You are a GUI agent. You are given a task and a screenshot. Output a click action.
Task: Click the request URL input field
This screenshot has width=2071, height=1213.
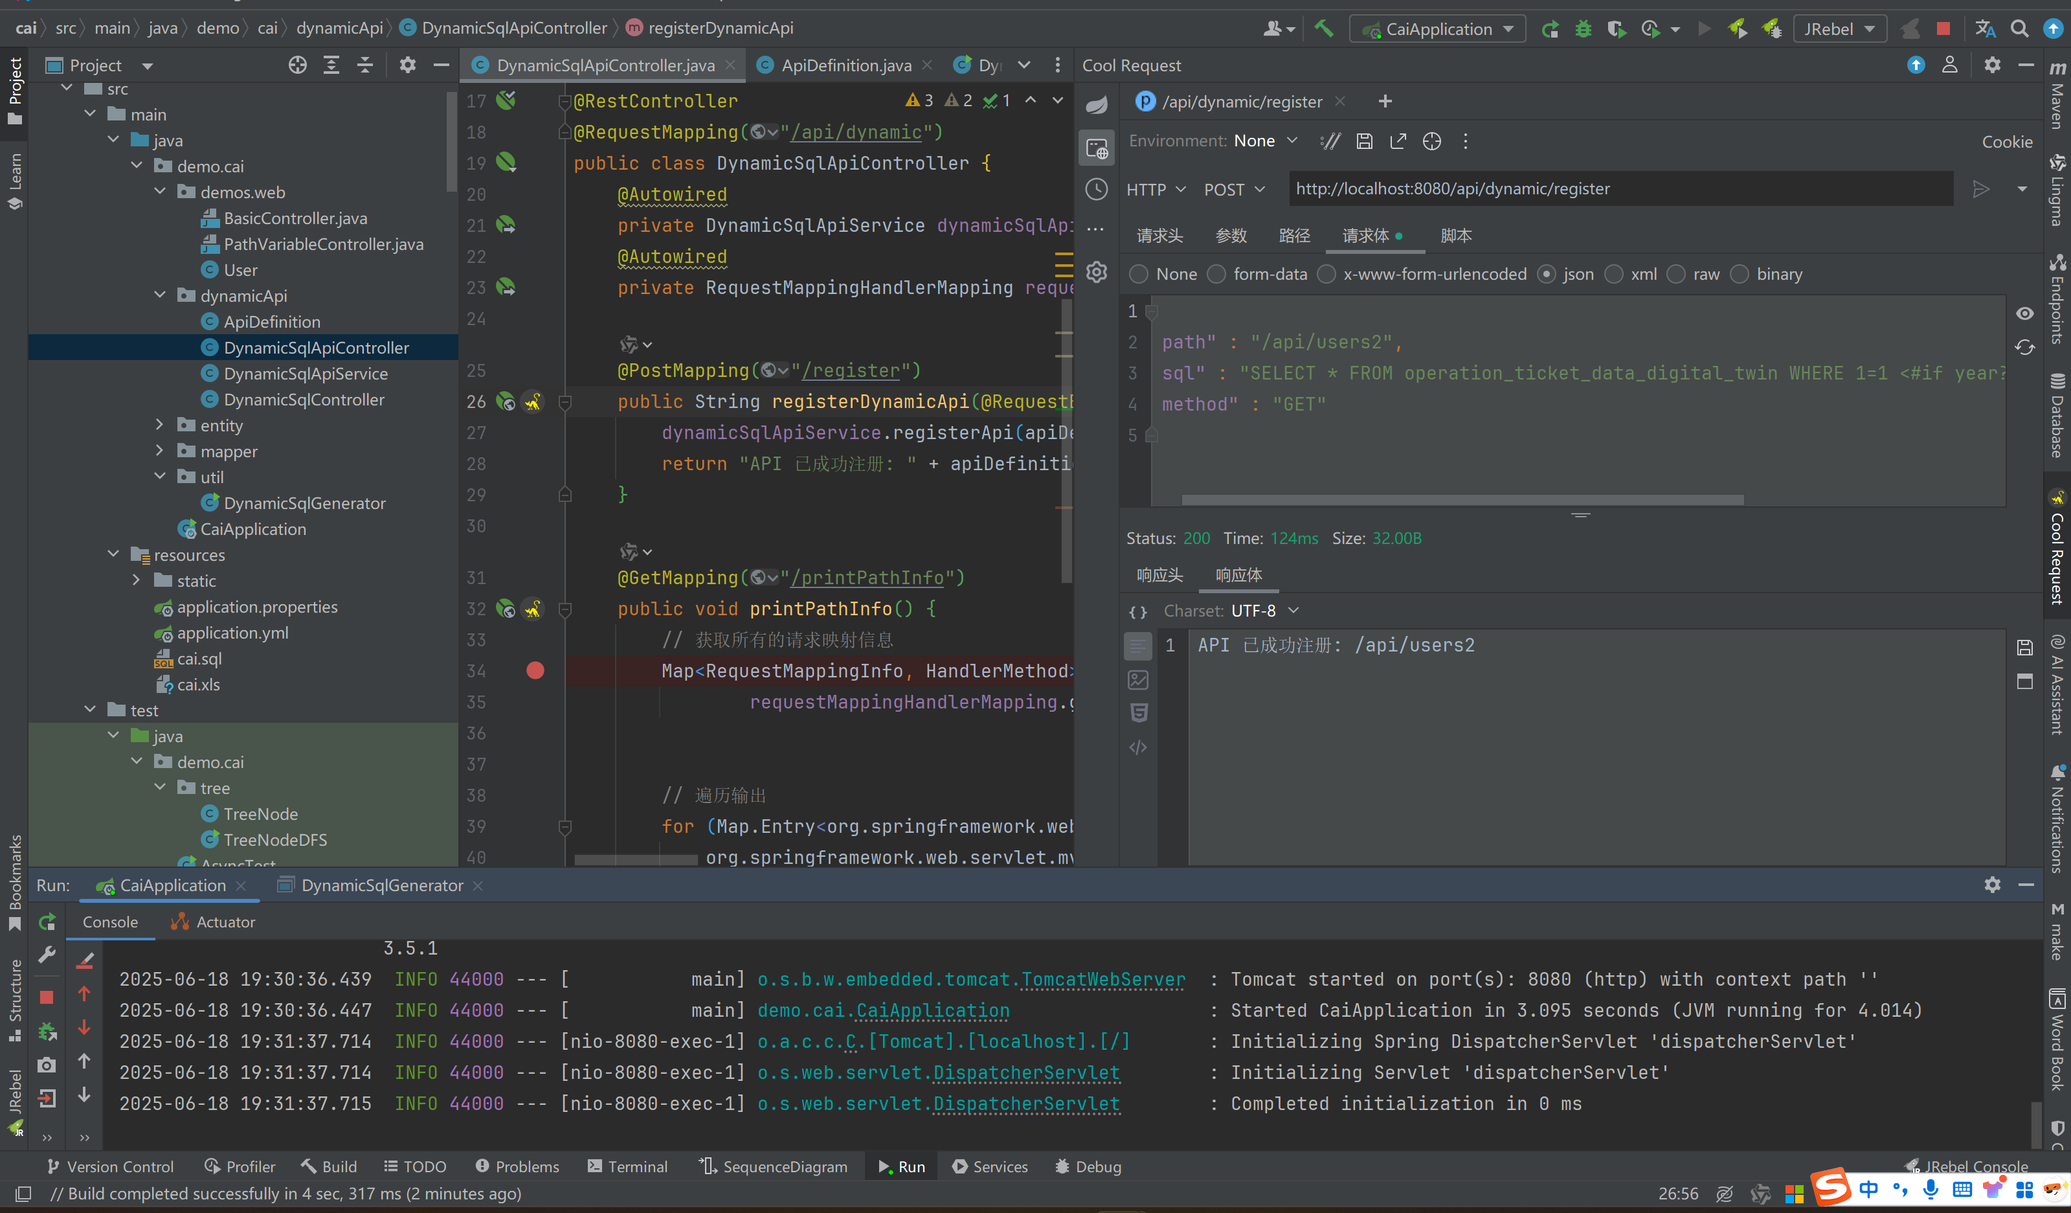pyautogui.click(x=1619, y=189)
